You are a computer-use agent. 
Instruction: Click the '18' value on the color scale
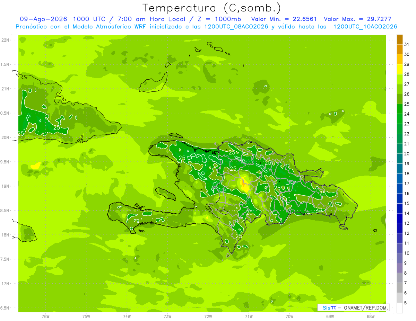click(407, 173)
